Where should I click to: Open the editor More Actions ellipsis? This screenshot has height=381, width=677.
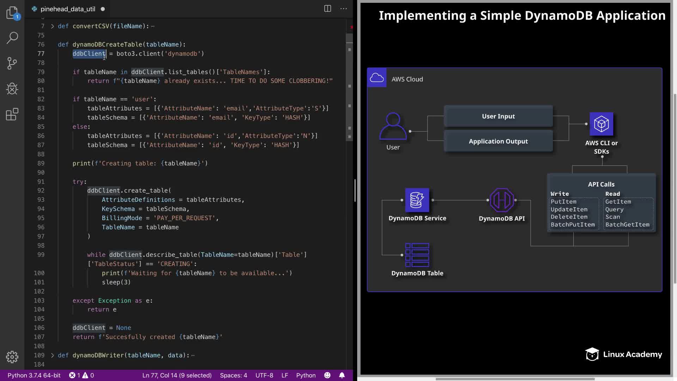(343, 9)
